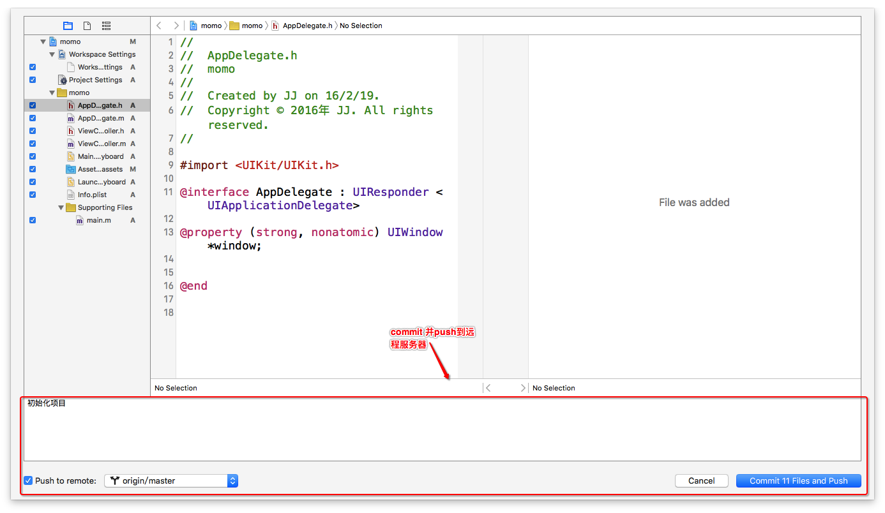Uncheck AppD...gate.m checkbox
Screen dimensions: 885x513
coord(33,118)
